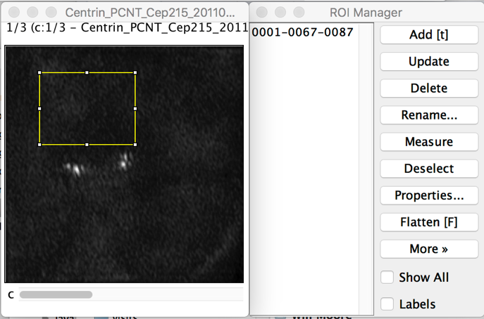
Task: Open the Rename... dialog
Action: coord(429,115)
